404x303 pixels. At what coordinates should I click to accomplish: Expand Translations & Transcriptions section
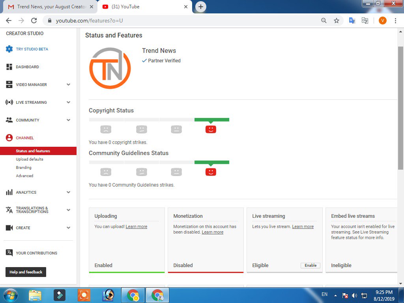point(69,210)
